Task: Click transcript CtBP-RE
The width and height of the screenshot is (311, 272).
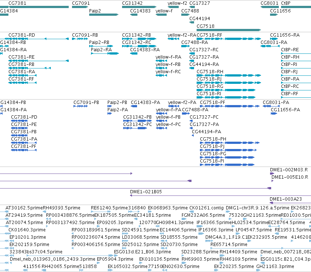Action: click(x=296, y=53)
